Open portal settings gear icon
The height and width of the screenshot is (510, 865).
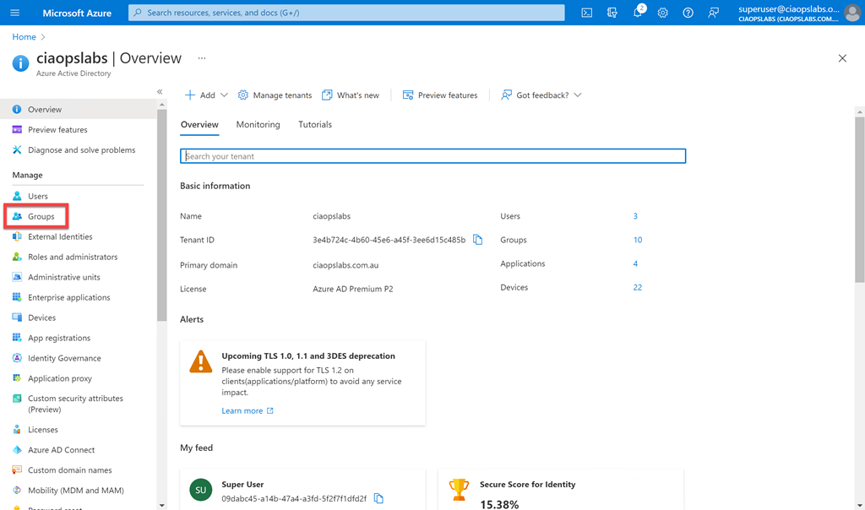[663, 13]
